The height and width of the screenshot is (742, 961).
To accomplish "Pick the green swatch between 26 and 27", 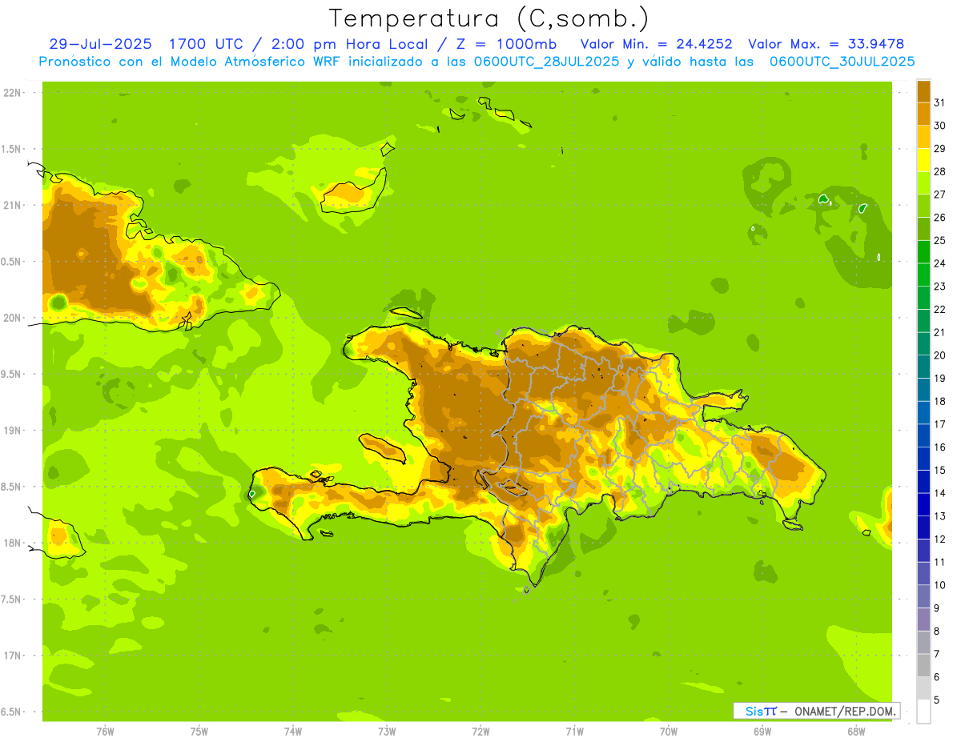I will 923,206.
